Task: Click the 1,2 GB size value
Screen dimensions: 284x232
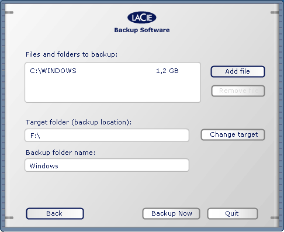Action: click(167, 71)
